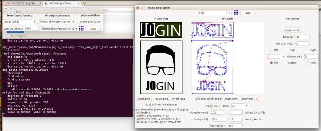321x131 pixels.
Task: Click the Google Drive icon on the FAB tab
Action: coord(46,3)
